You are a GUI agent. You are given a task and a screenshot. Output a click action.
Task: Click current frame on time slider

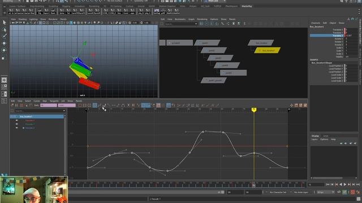click(253, 184)
